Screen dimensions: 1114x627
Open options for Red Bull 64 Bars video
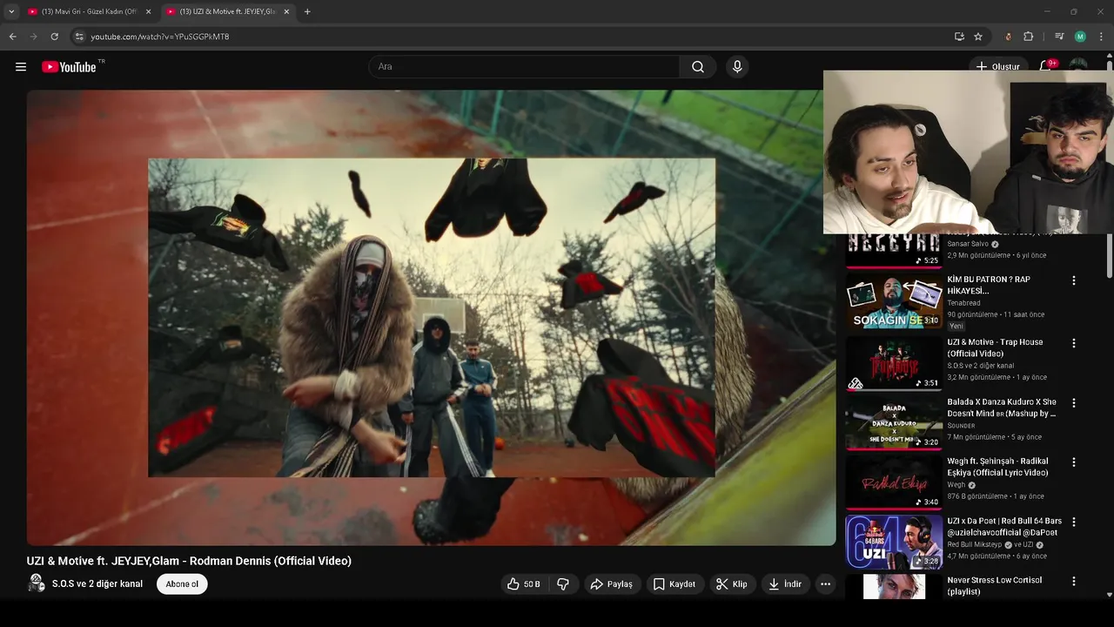pos(1073,522)
